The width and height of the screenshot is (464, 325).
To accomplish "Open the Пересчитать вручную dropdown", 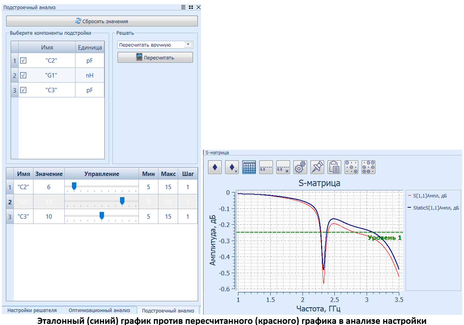I will (188, 45).
